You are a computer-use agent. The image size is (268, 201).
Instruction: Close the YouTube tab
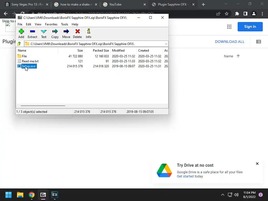pos(144,4)
